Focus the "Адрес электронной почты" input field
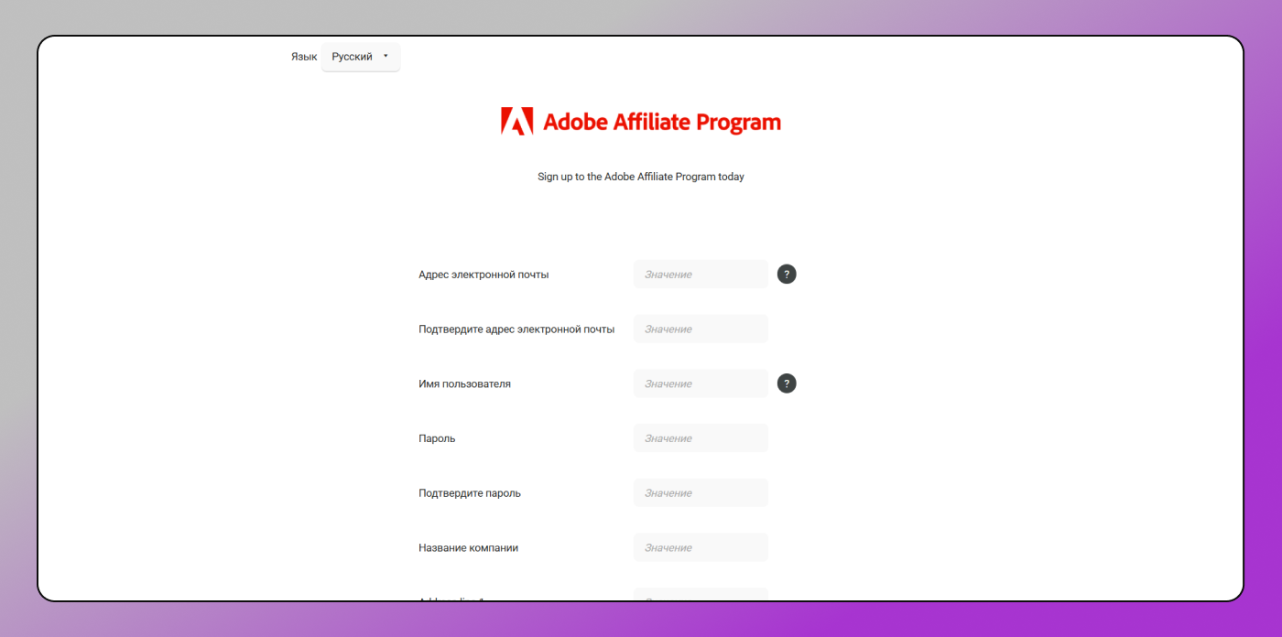 701,274
